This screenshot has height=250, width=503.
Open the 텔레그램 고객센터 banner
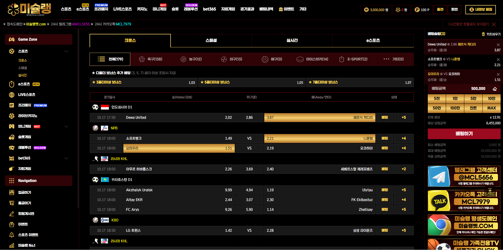point(464,176)
